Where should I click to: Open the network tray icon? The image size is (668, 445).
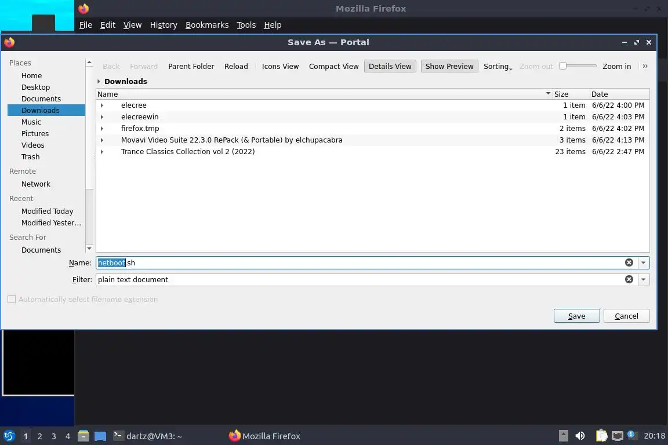(x=618, y=436)
